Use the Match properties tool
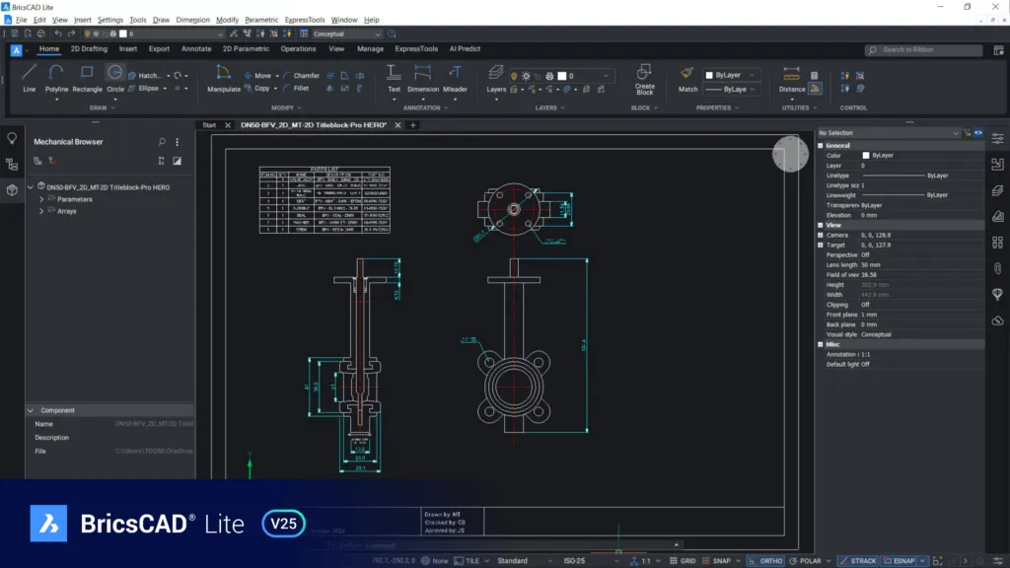Viewport: 1010px width, 568px height. coord(687,79)
